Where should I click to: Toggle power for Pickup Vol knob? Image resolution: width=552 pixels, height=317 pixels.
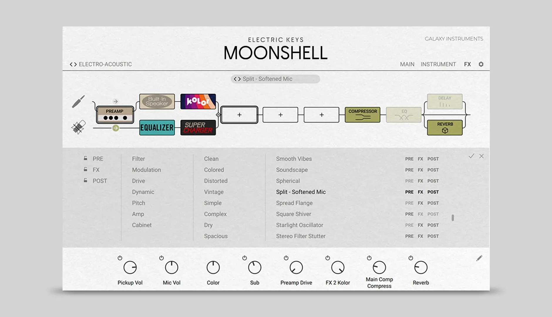pyautogui.click(x=120, y=258)
